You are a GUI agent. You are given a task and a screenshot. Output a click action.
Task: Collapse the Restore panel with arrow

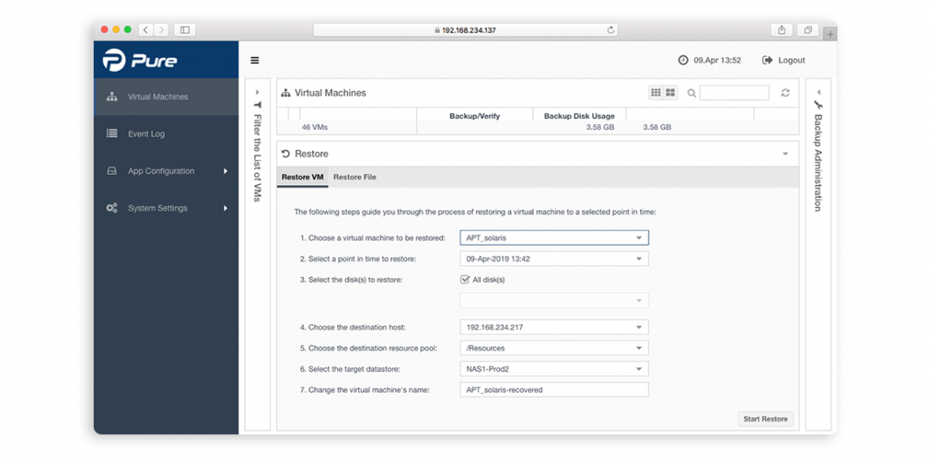point(785,154)
